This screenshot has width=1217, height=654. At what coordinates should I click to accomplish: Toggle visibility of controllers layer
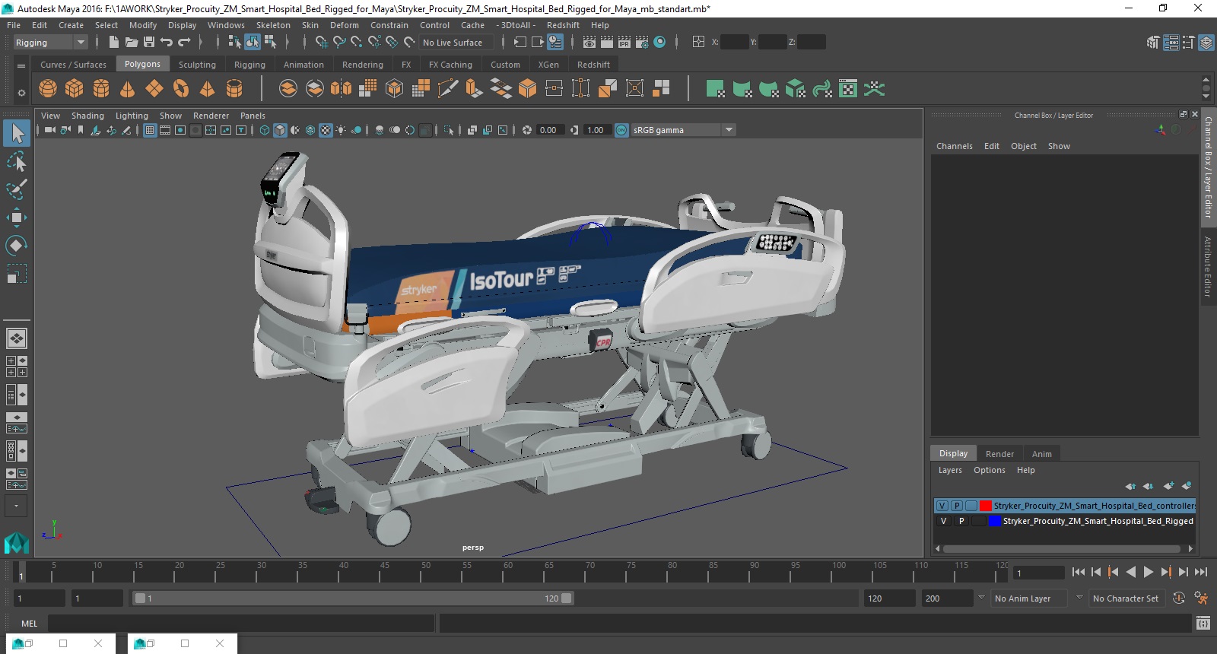(x=942, y=506)
